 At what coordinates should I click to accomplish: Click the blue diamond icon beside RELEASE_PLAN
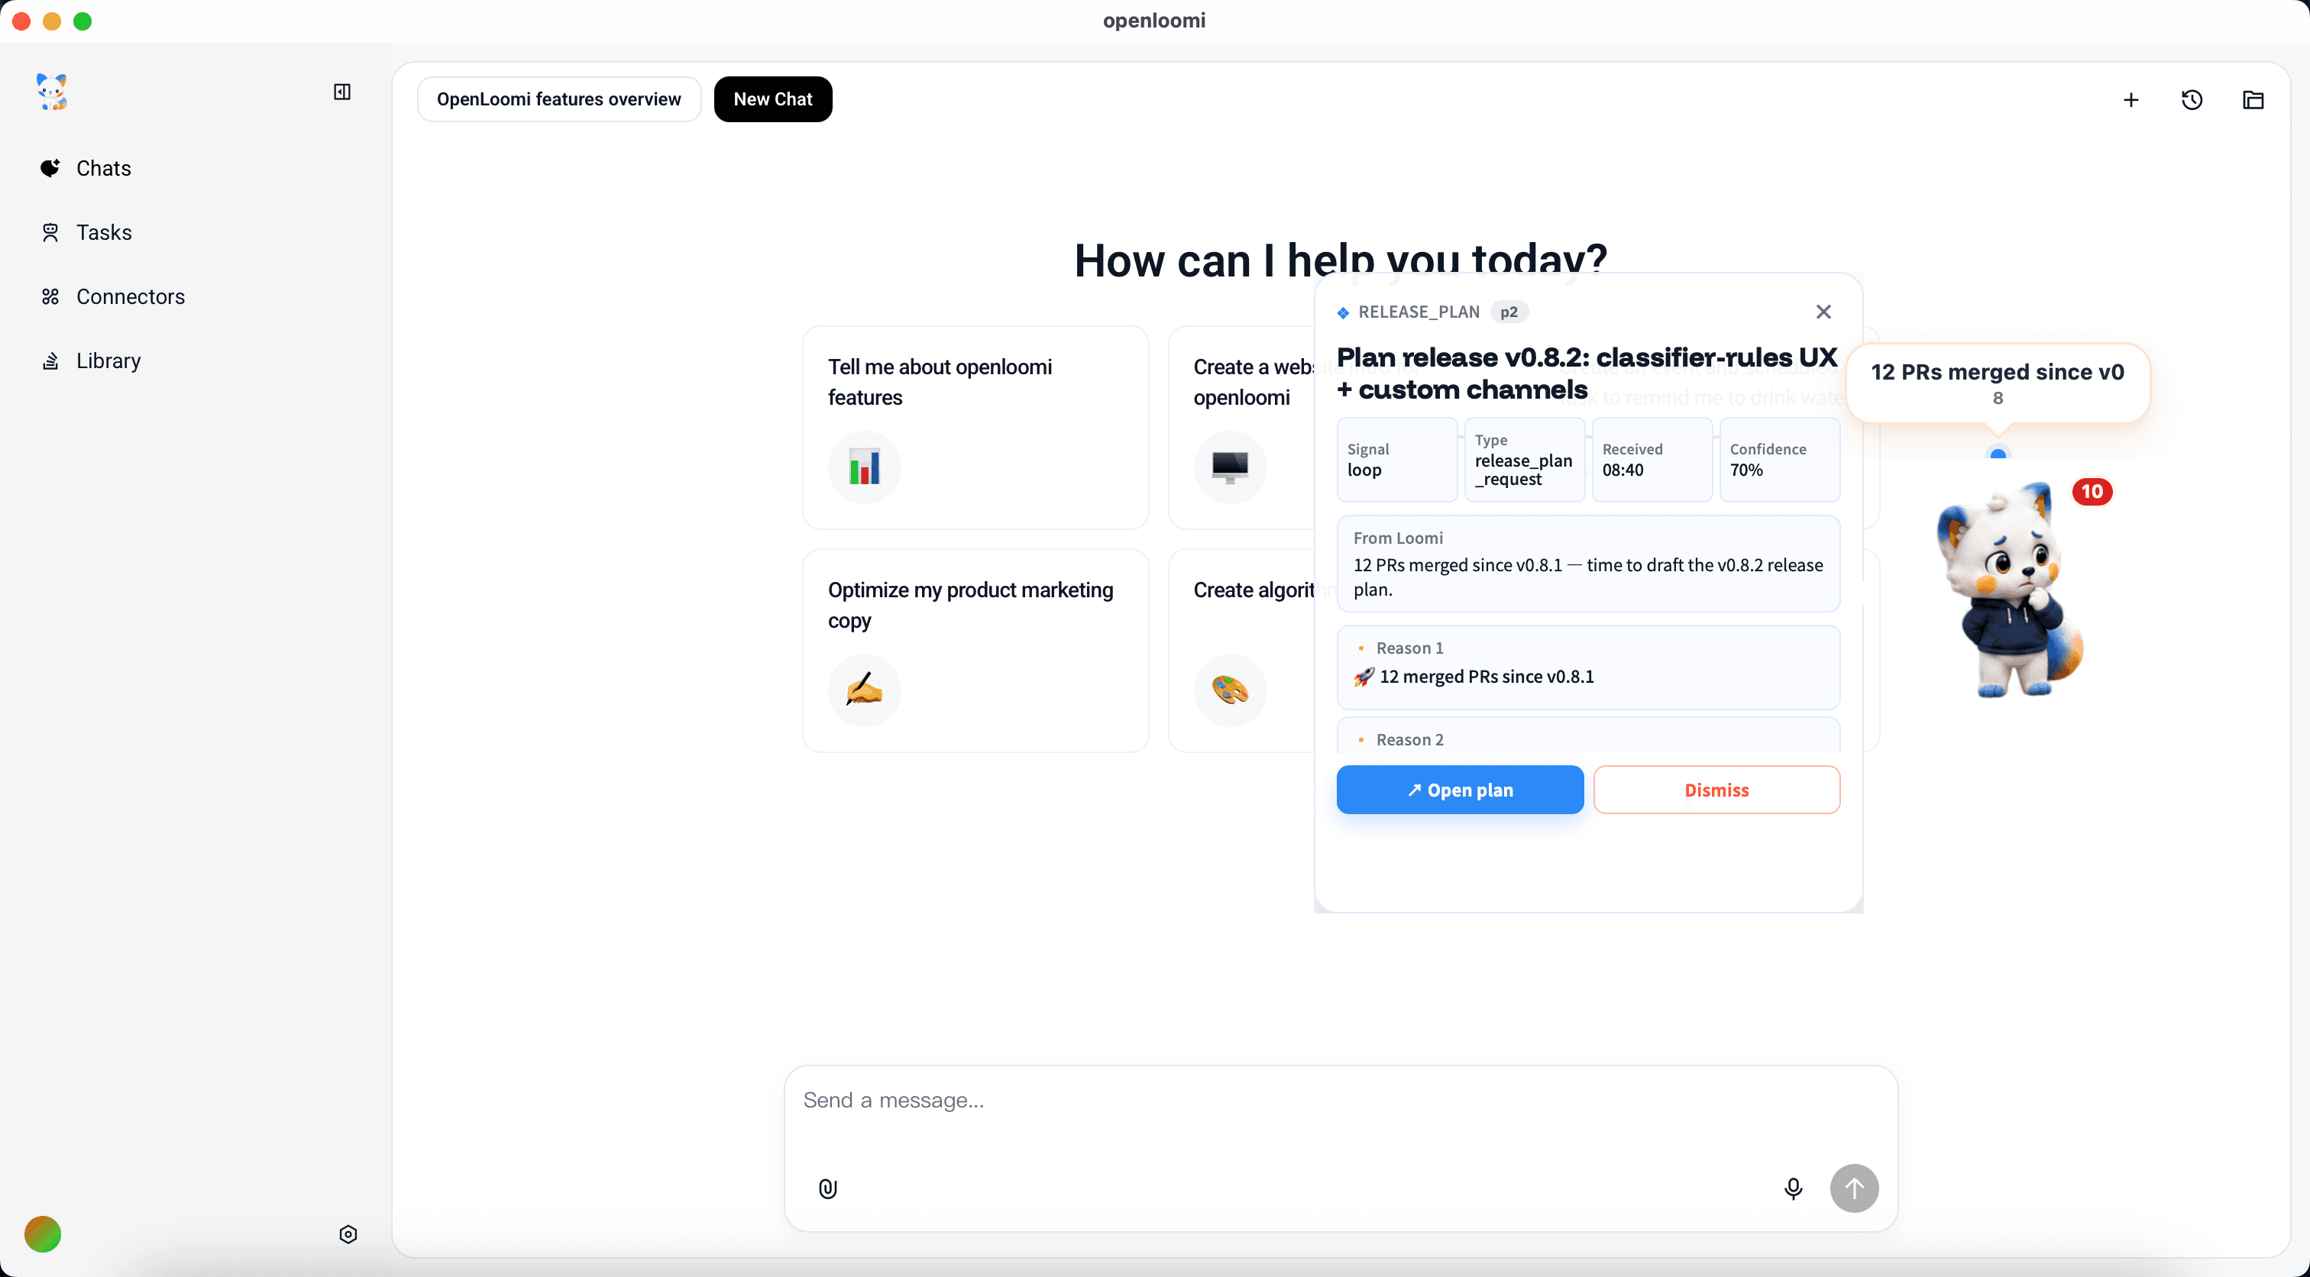pos(1344,313)
